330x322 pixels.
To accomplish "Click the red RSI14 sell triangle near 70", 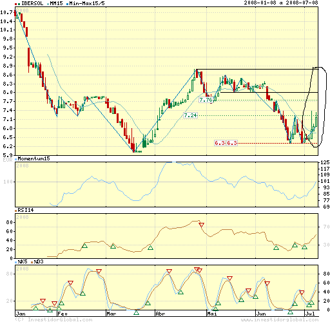I will coord(201,225).
